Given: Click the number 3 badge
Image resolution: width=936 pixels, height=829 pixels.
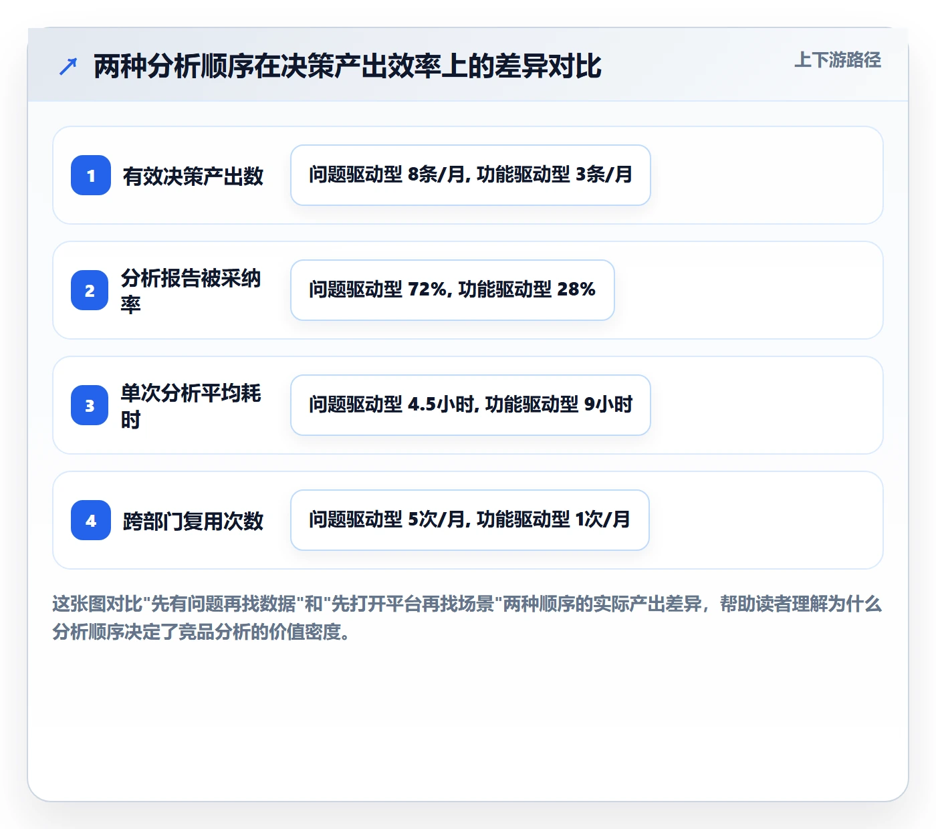Looking at the screenshot, I should 90,405.
